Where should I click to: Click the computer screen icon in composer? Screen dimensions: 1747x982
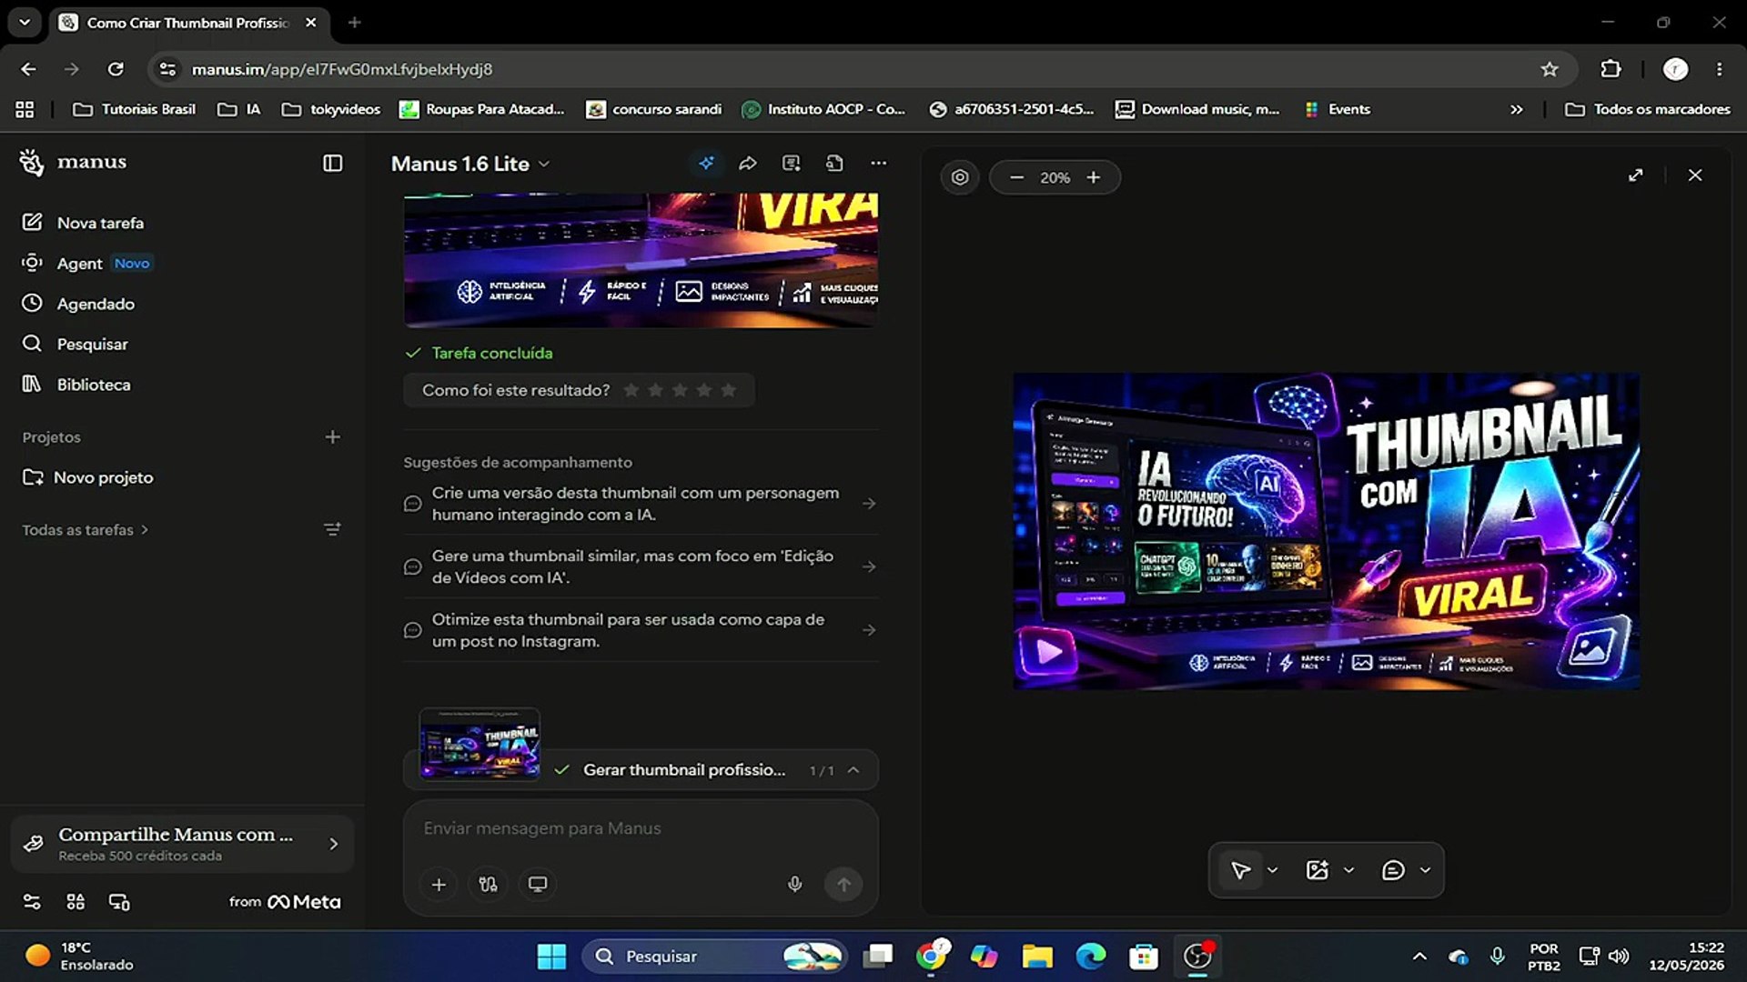coord(538,884)
